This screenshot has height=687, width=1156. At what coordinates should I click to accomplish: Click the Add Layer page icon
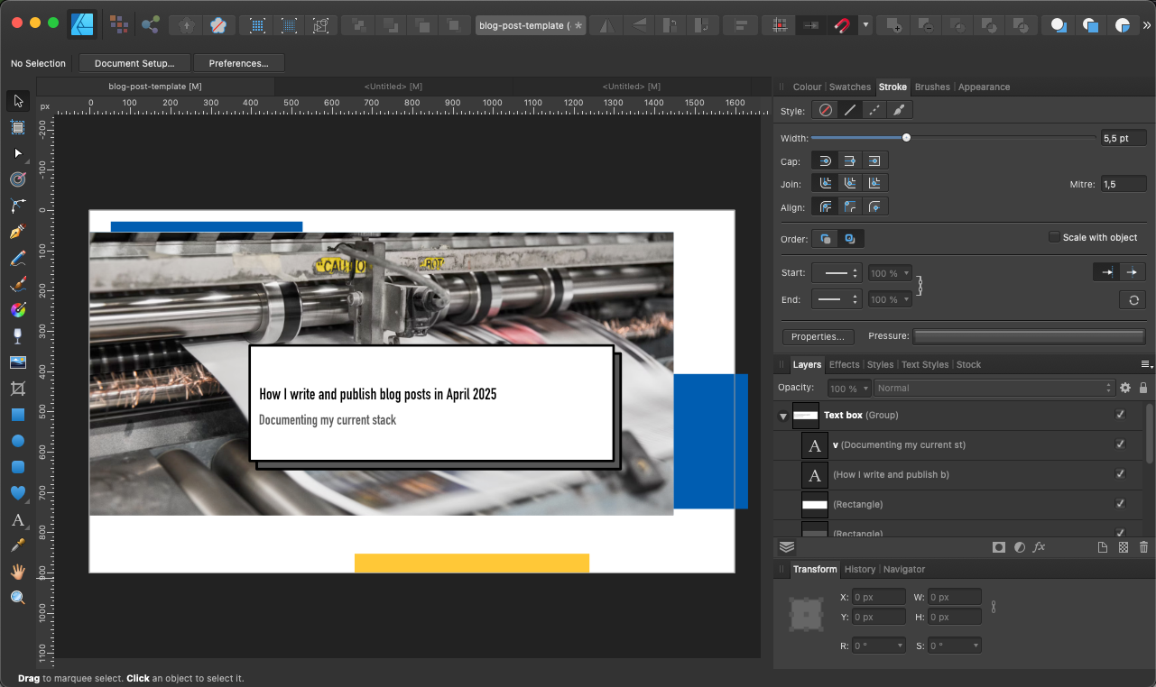pos(1102,547)
